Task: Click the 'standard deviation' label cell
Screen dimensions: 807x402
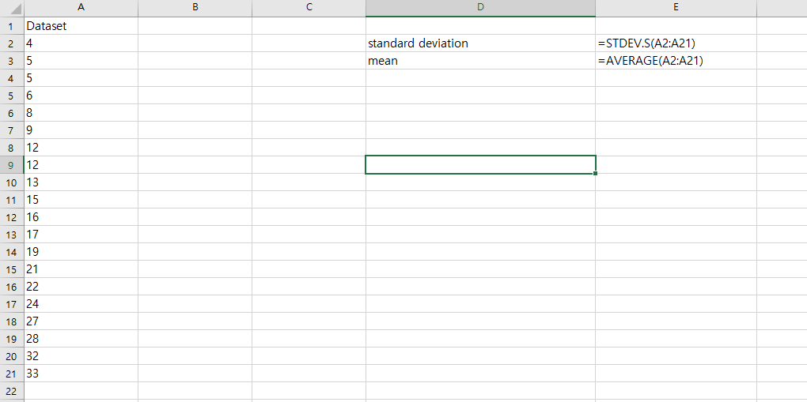Action: [x=481, y=43]
